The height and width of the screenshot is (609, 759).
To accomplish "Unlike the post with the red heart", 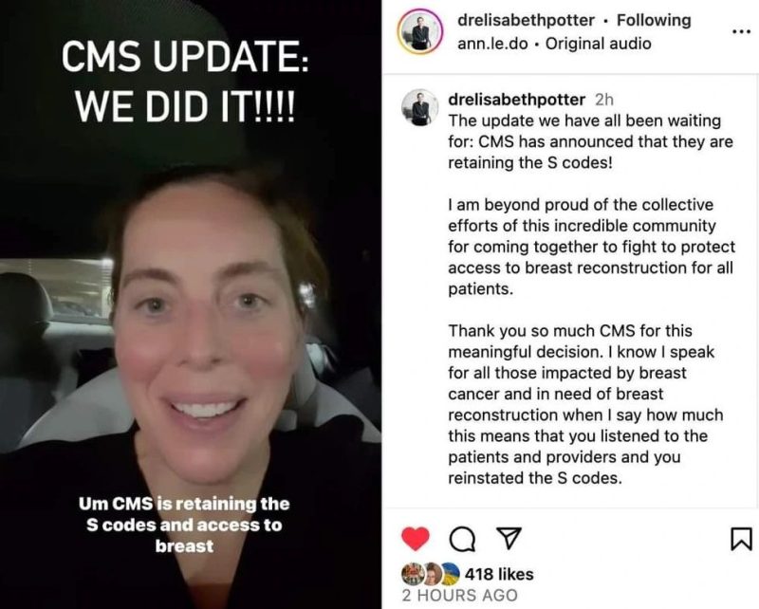I will 416,538.
